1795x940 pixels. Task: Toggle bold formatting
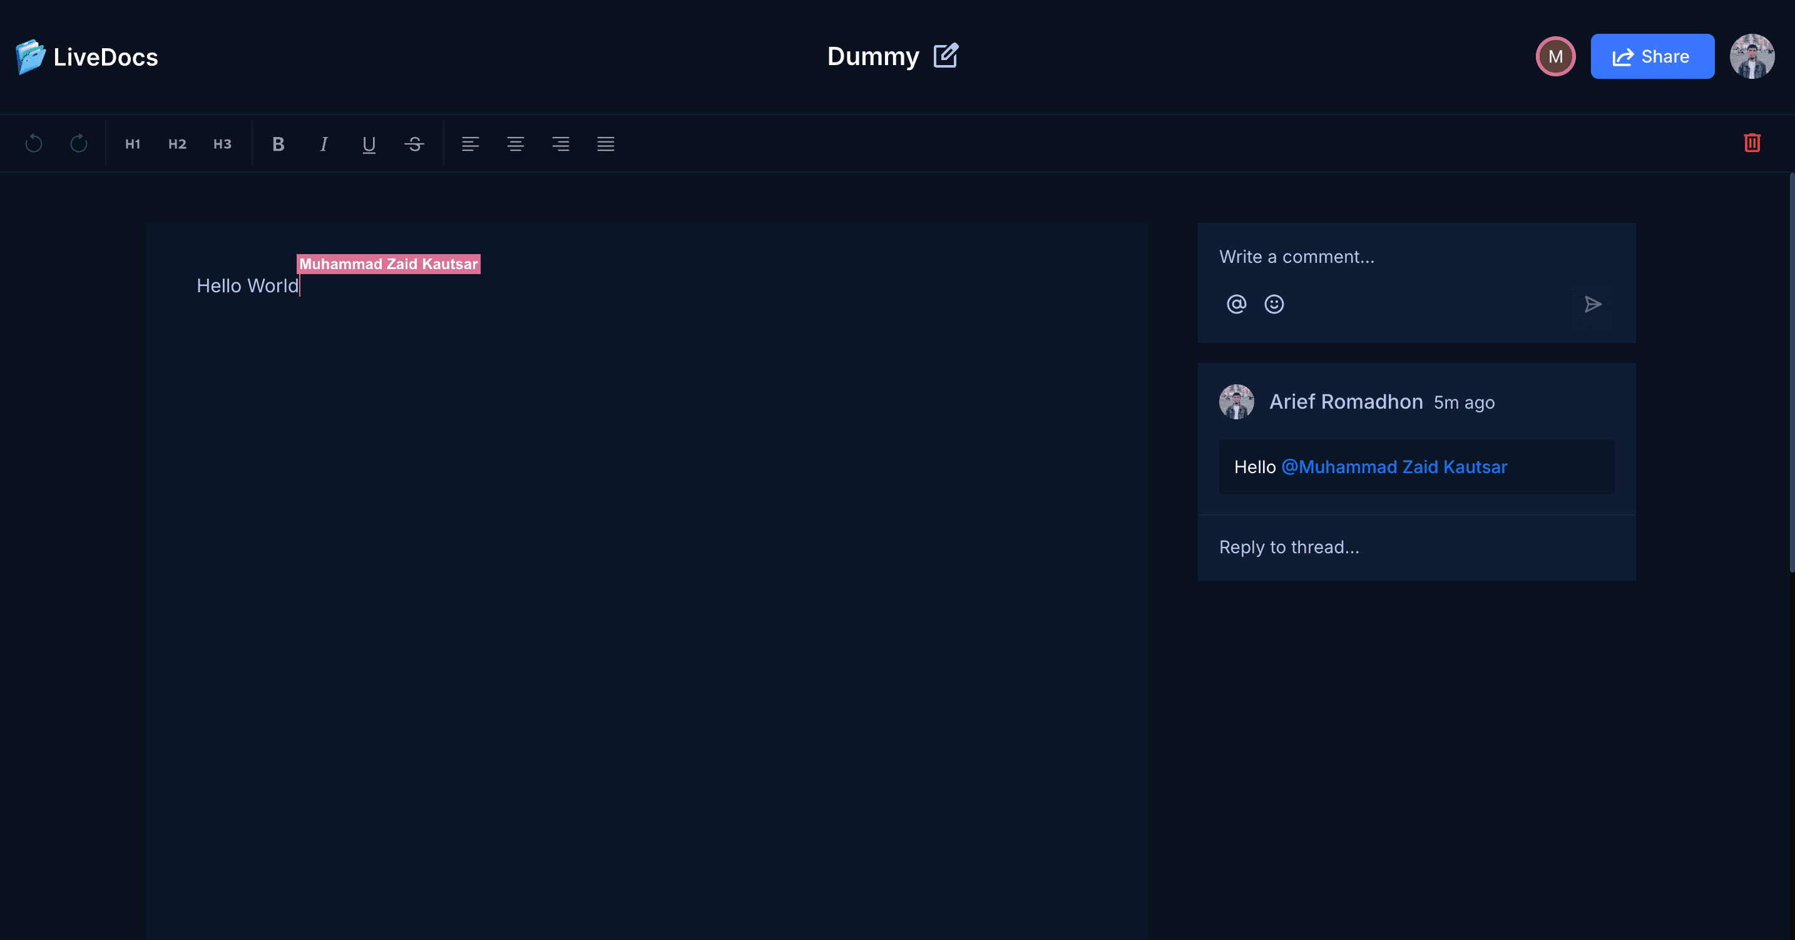[x=278, y=143]
